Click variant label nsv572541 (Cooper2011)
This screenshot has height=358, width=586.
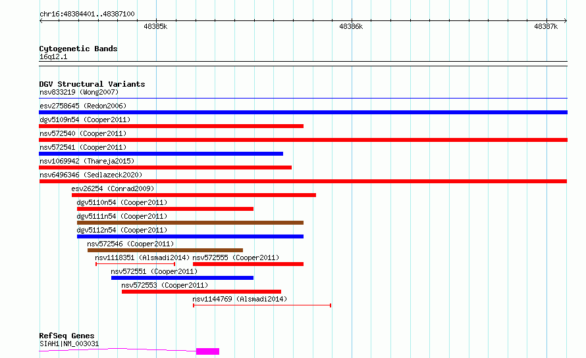pos(83,147)
